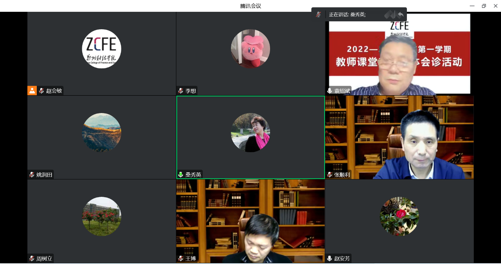Click the muted mic icon next to 李想

coord(181,91)
